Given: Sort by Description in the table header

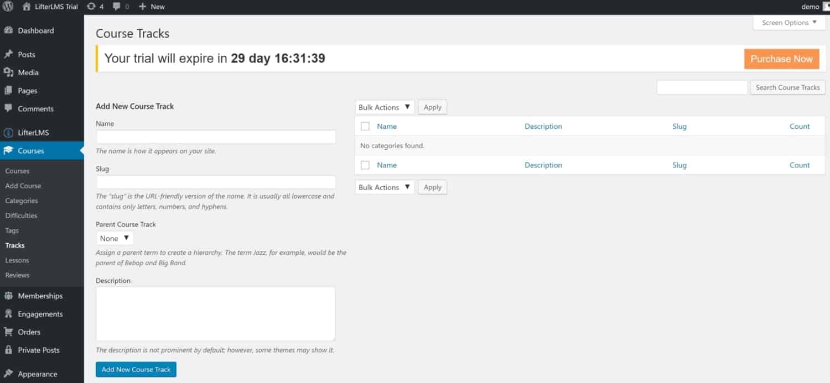Looking at the screenshot, I should (543, 126).
